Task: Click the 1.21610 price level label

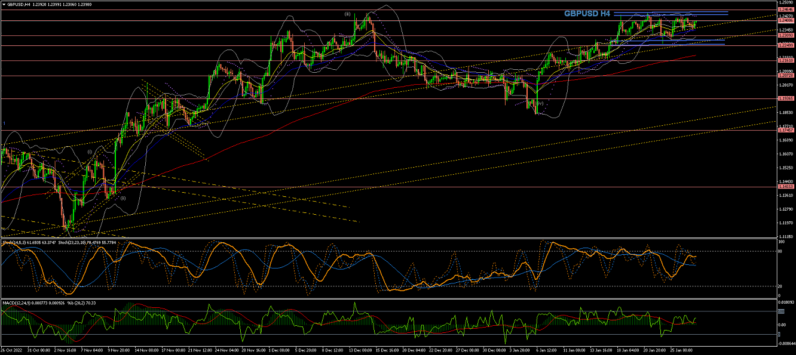Action: (785, 60)
